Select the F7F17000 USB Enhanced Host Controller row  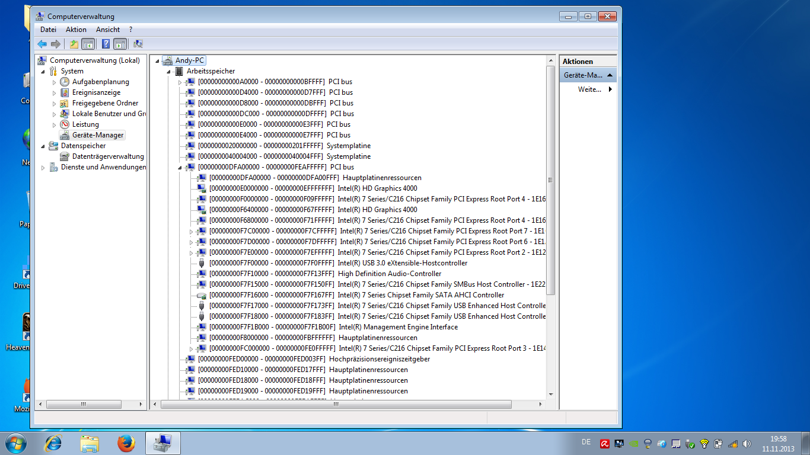tap(377, 306)
